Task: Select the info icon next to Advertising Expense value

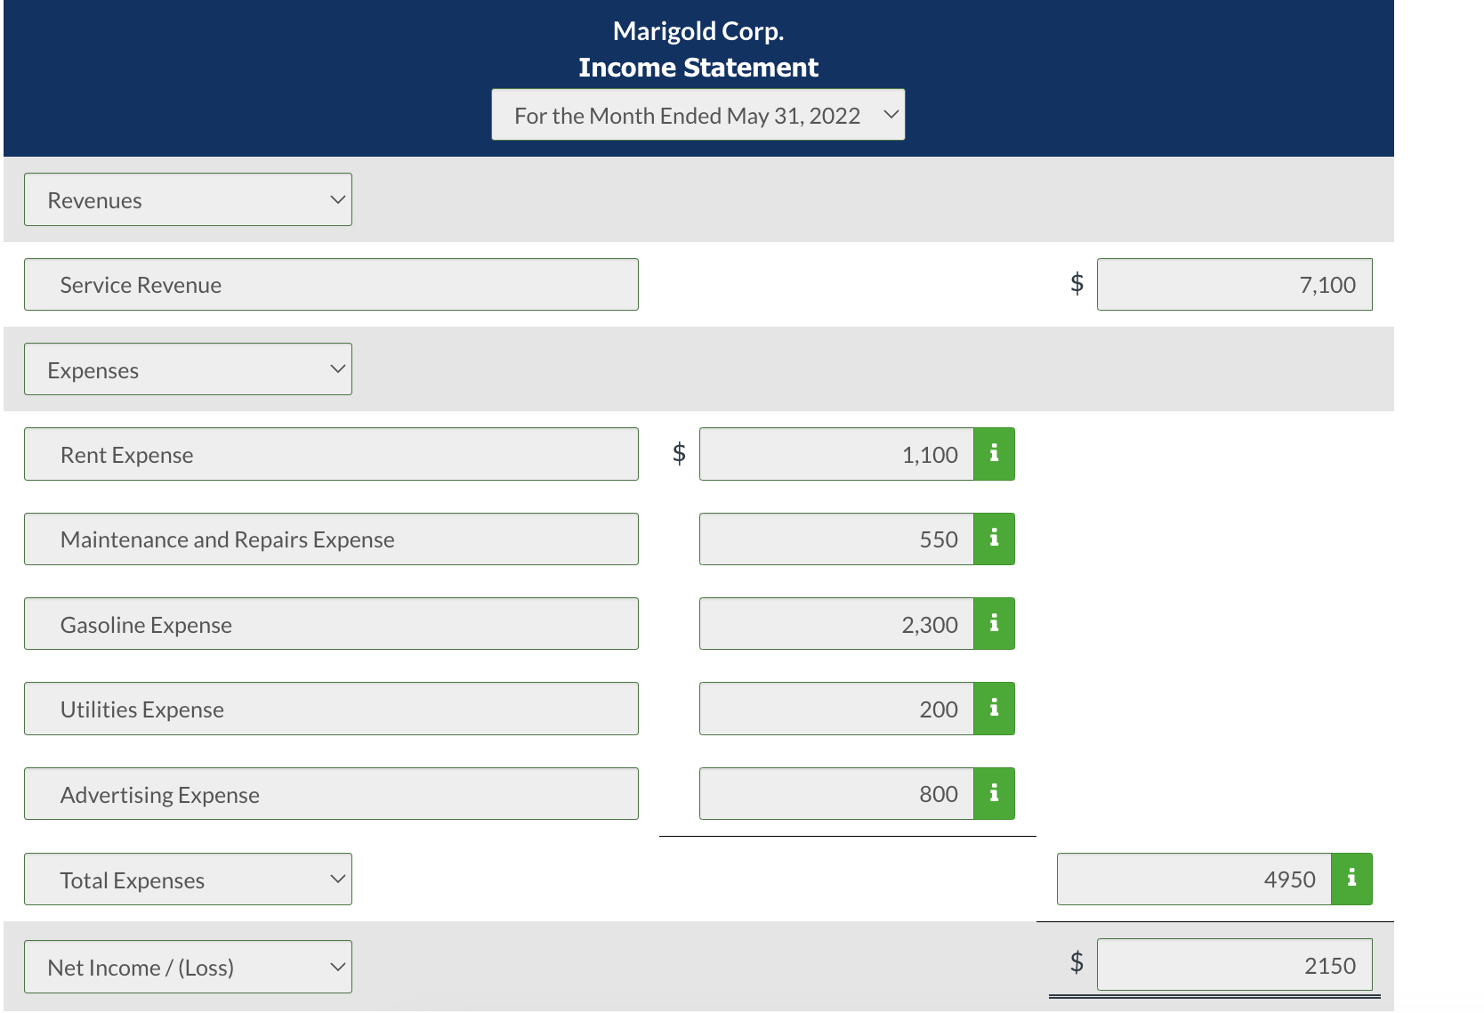Action: tap(994, 793)
